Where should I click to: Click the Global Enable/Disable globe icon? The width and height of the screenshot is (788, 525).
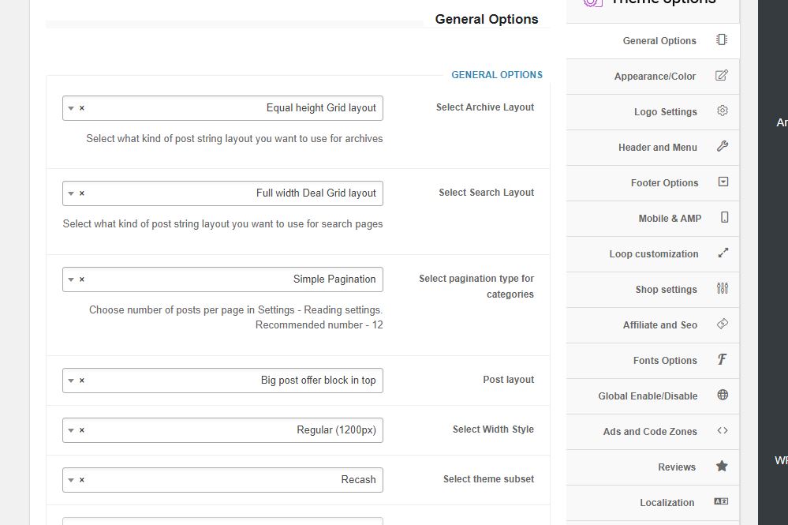point(723,395)
